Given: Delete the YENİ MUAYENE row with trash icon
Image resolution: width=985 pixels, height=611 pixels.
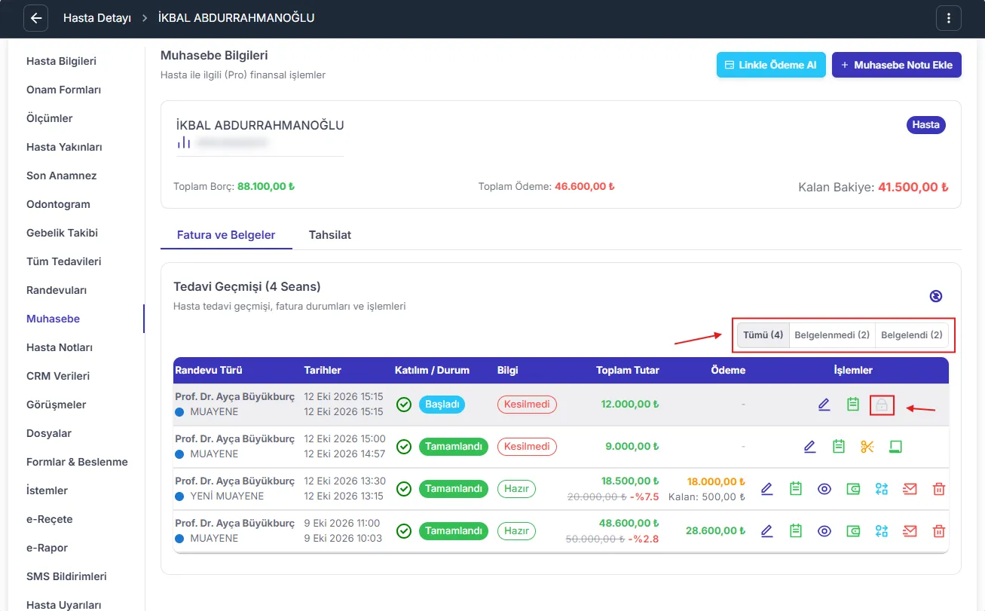Looking at the screenshot, I should pos(939,489).
